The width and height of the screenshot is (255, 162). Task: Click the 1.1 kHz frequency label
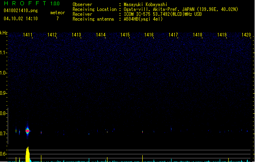(x=3, y=53)
